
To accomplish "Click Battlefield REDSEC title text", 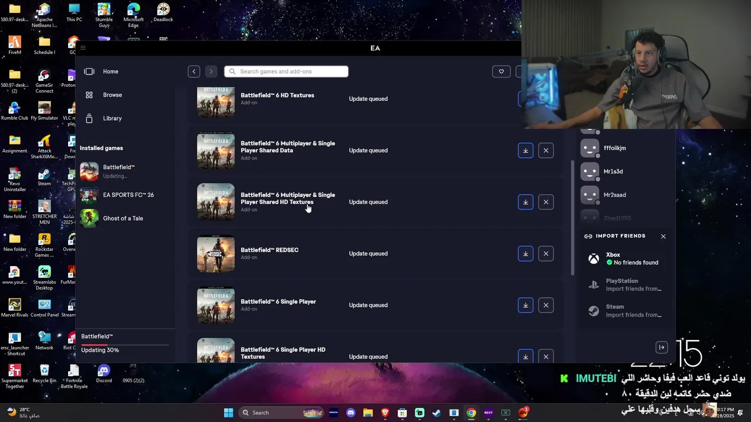I will [x=269, y=250].
